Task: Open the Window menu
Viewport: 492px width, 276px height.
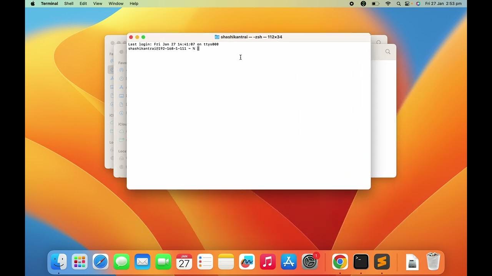Action: tap(116, 3)
